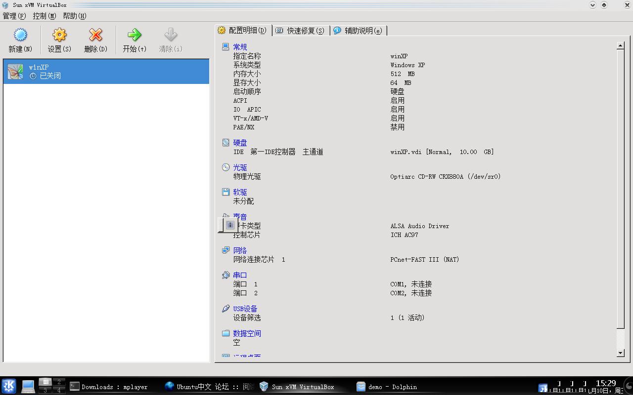This screenshot has width=633, height=395.
Task: Start the VM with the green arrow (开始)
Action: (135, 35)
